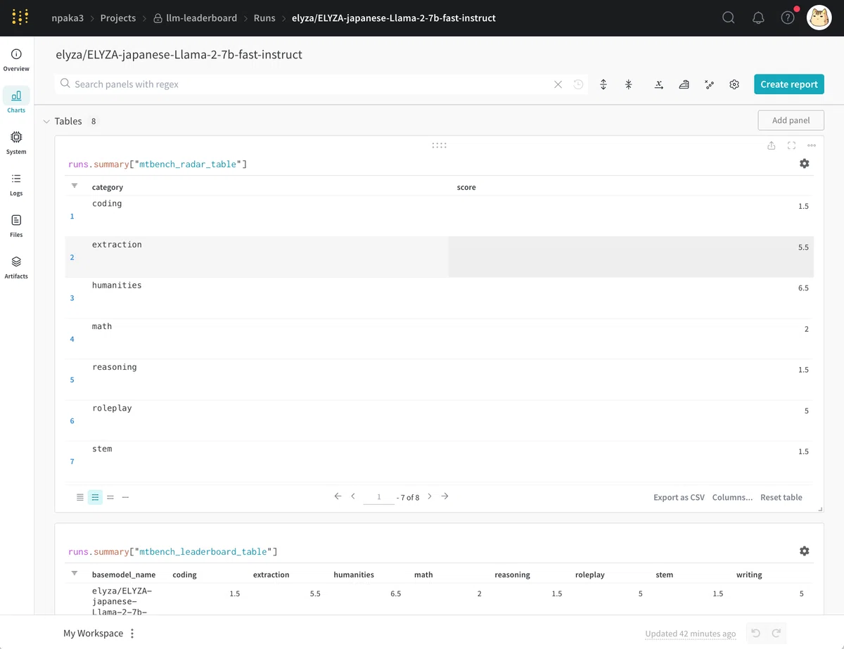Collapse all sections with the inward arrows icon

click(629, 84)
